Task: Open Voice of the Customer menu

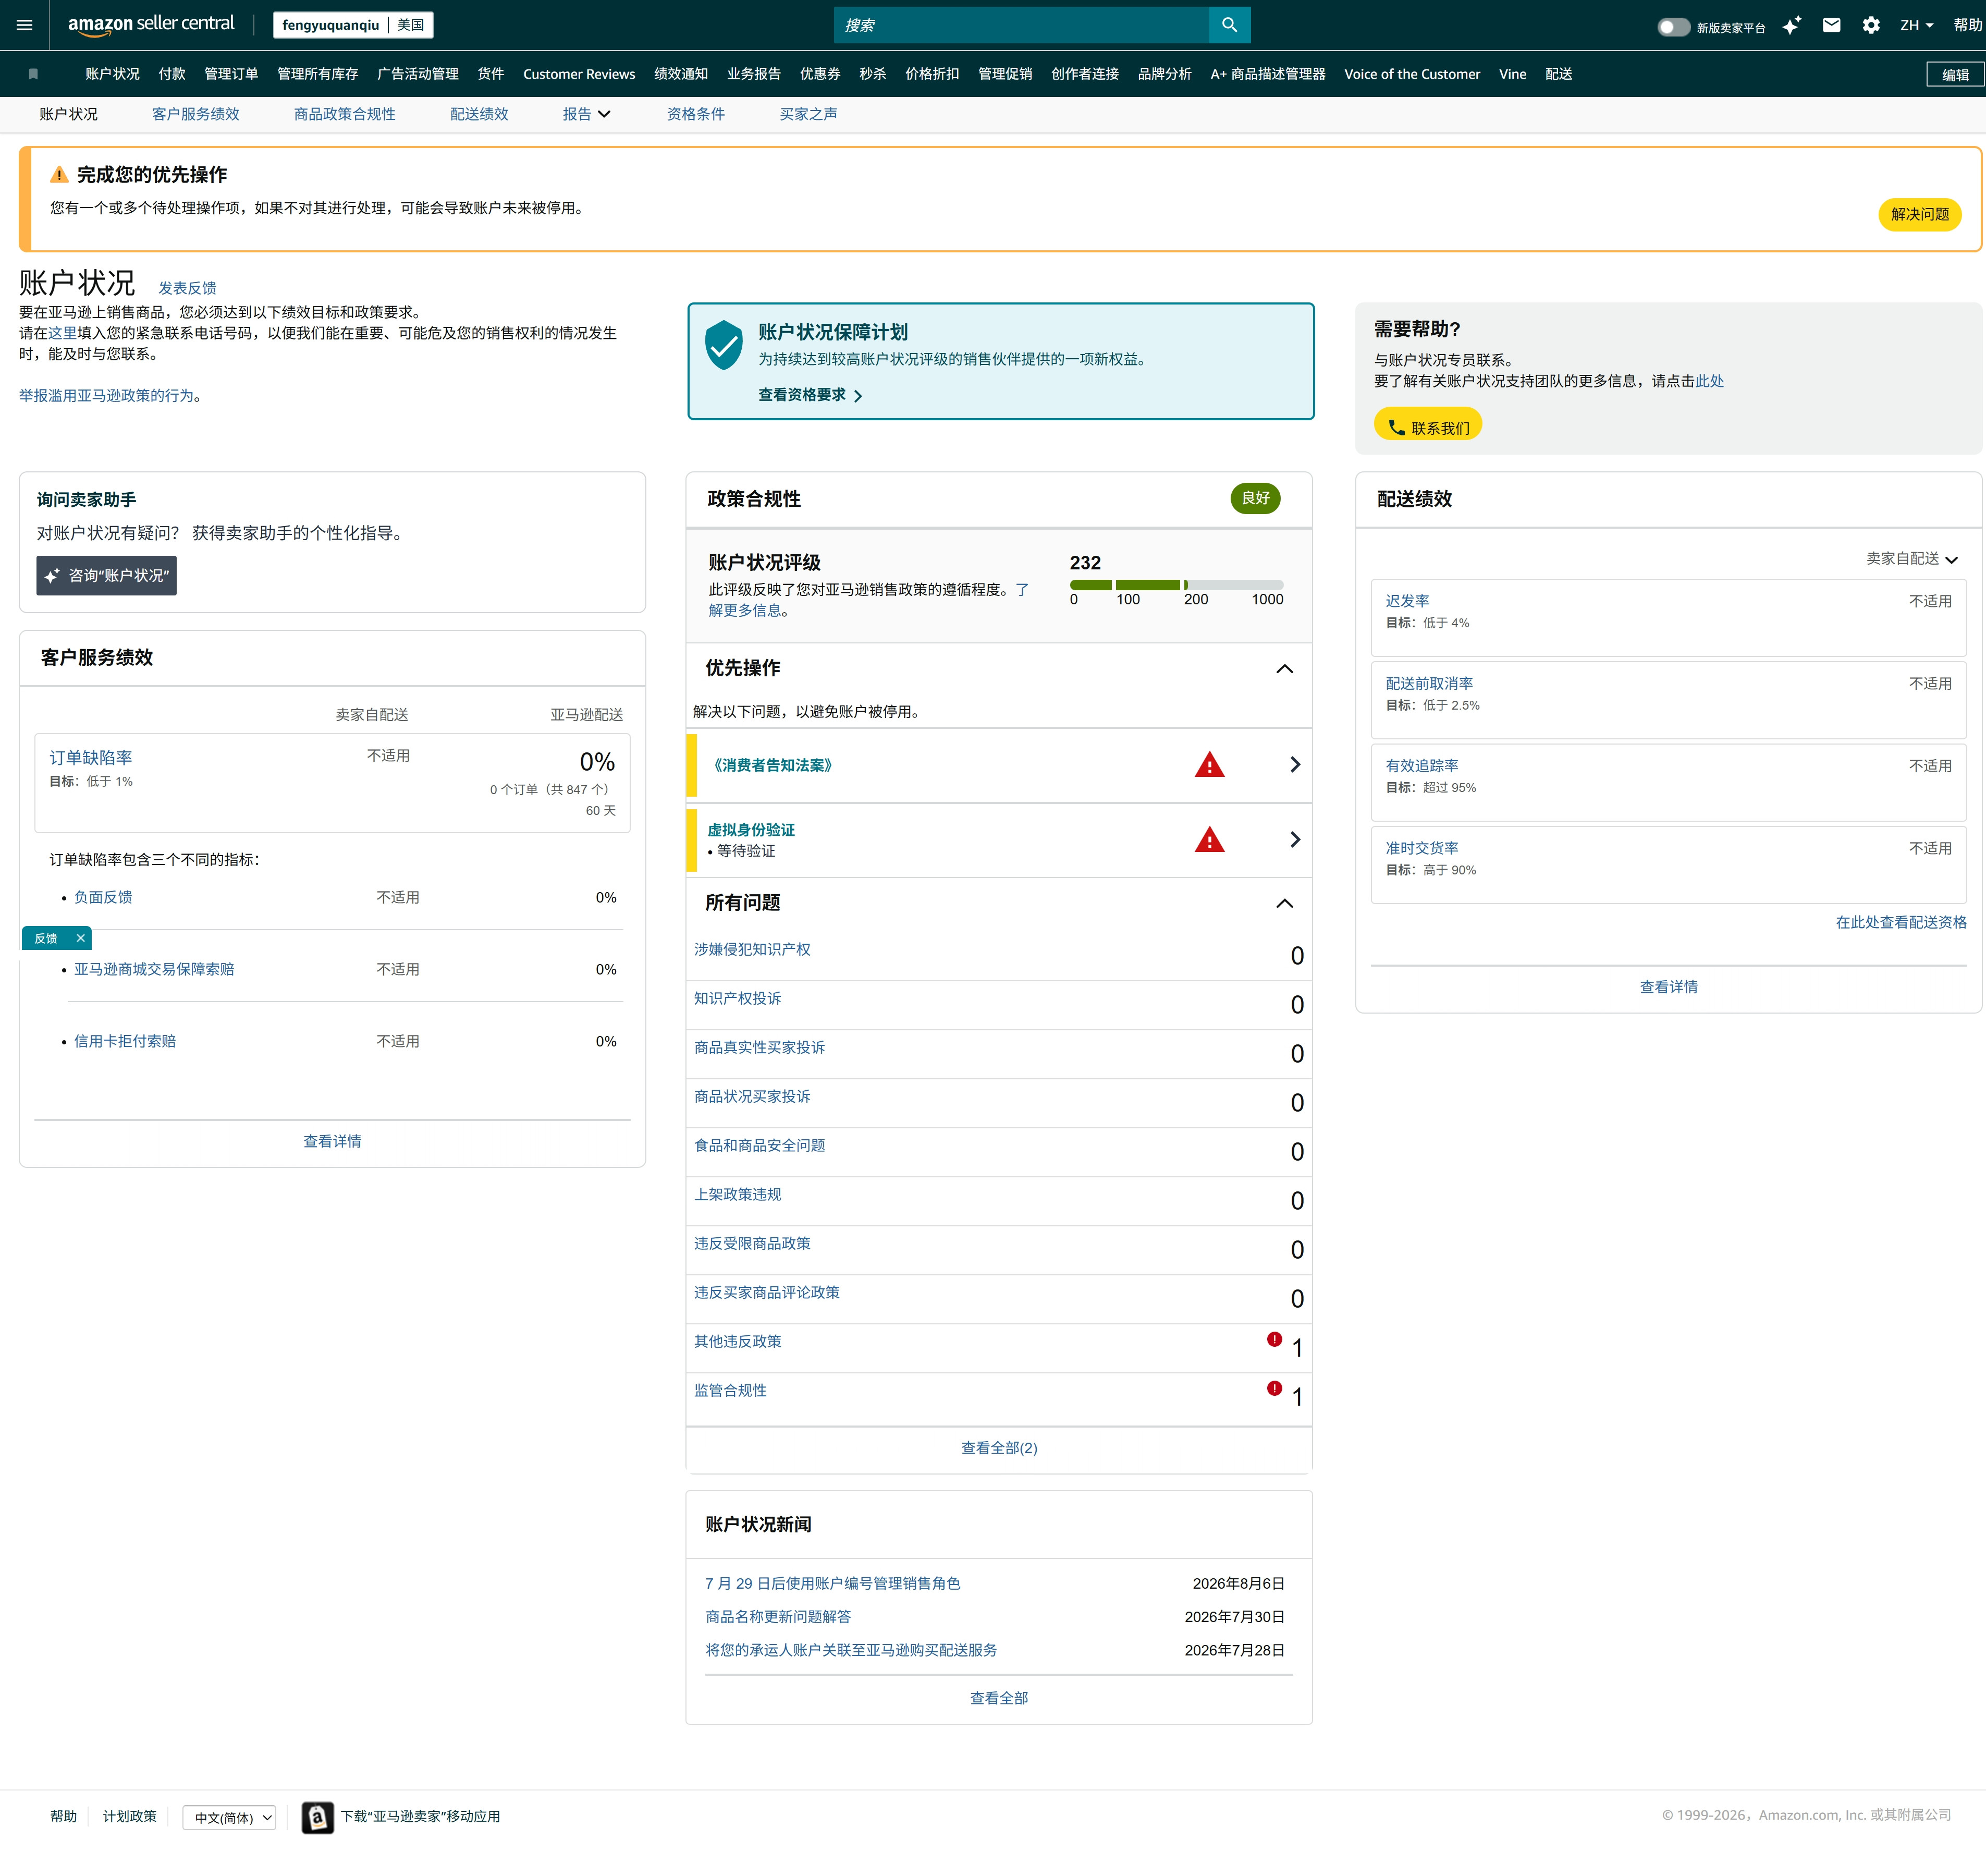Action: pyautogui.click(x=1411, y=74)
